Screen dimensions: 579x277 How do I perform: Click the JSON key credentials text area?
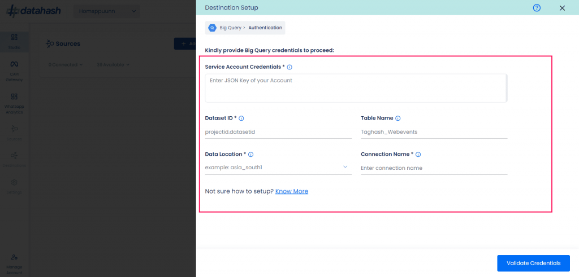coord(355,88)
